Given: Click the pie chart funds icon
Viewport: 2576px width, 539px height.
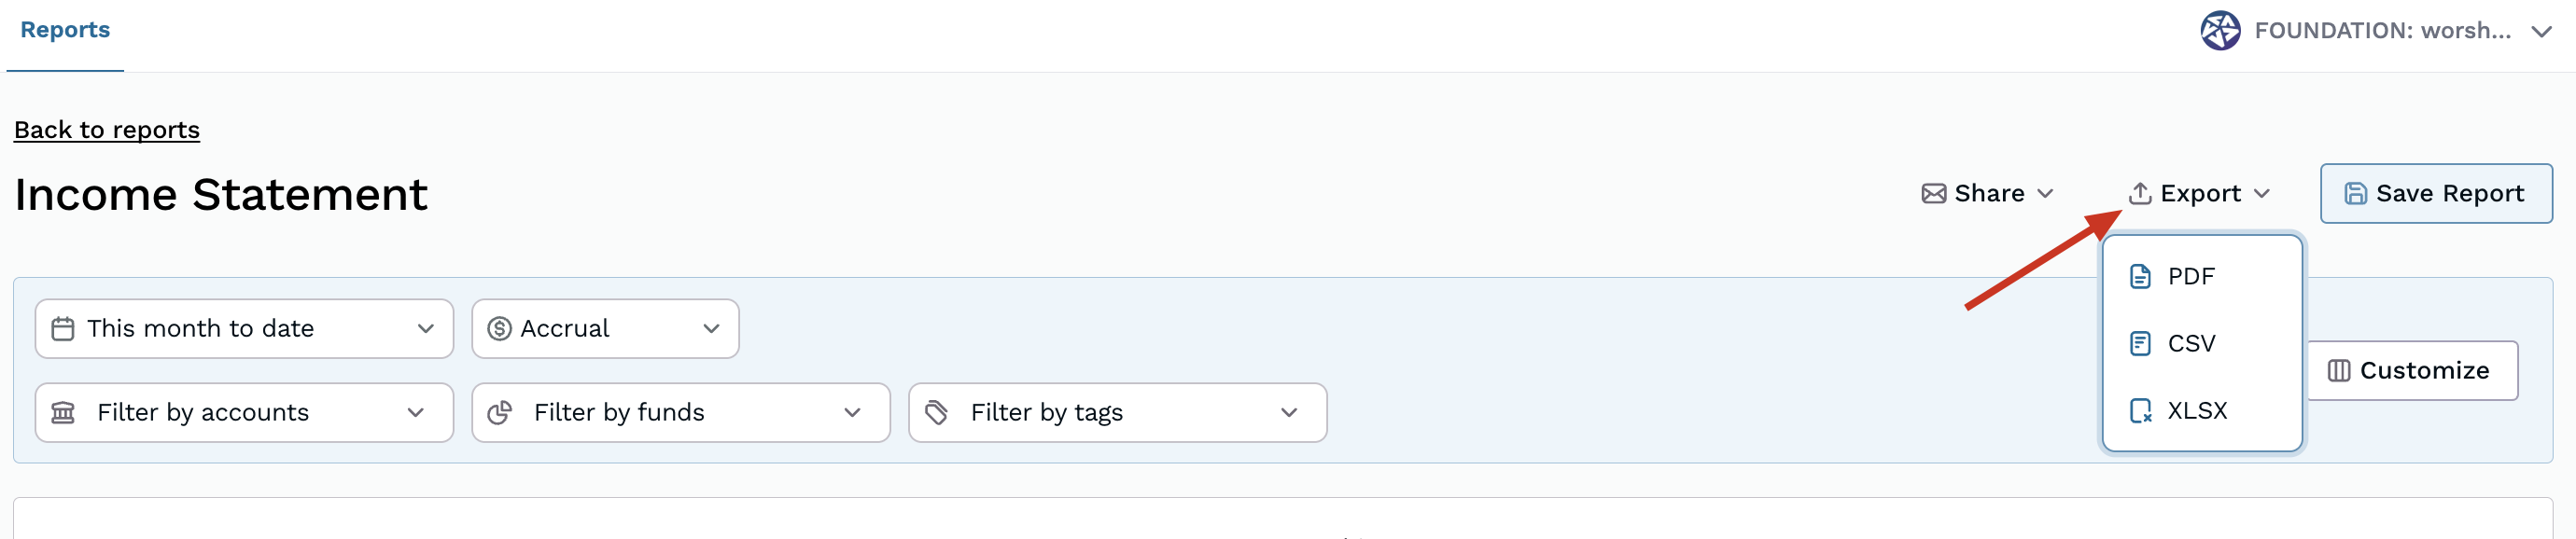Looking at the screenshot, I should [499, 413].
